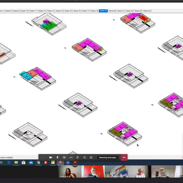
Task: Switch to the Scene 20 tab
Action: (x=112, y=11)
